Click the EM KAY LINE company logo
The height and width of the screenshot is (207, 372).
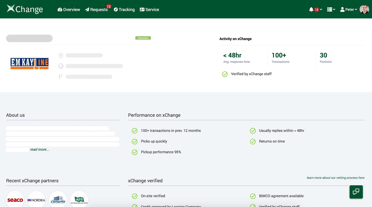click(30, 64)
